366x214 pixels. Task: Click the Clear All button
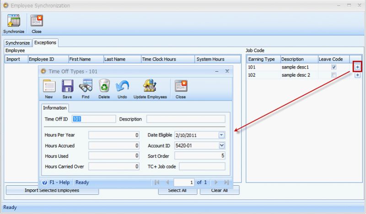pos(220,190)
